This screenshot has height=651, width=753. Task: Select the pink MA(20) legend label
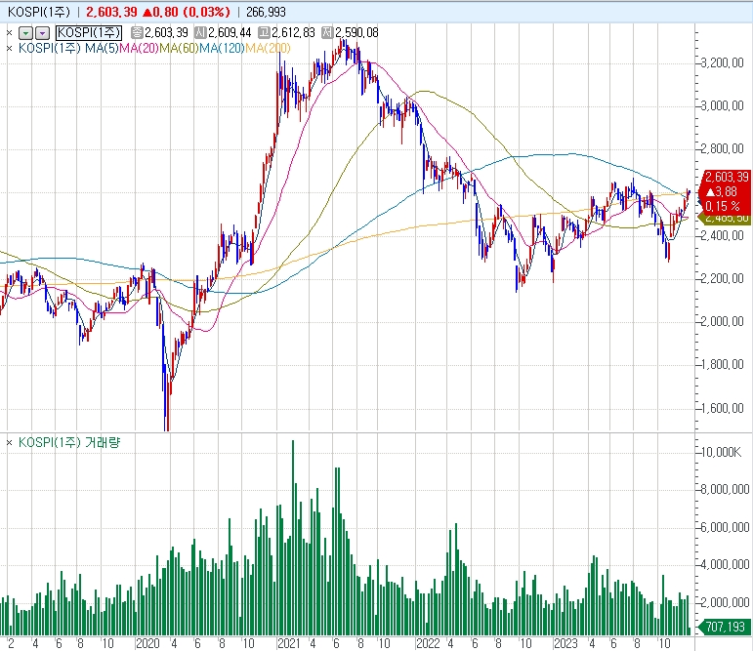pyautogui.click(x=139, y=48)
